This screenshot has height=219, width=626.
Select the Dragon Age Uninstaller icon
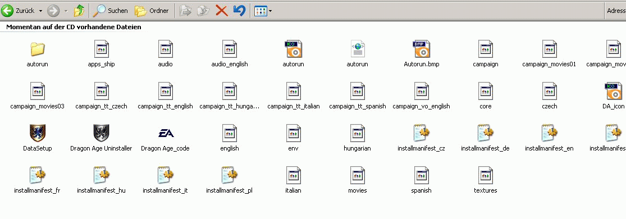click(101, 138)
